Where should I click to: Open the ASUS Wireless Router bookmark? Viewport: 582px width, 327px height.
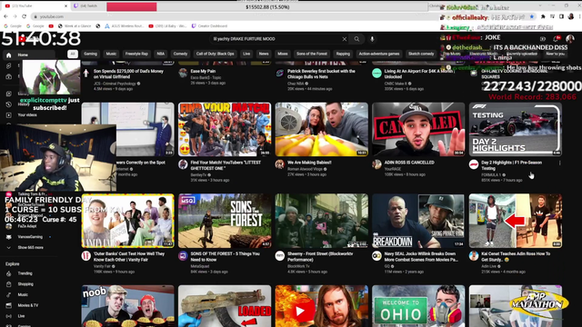(x=125, y=26)
